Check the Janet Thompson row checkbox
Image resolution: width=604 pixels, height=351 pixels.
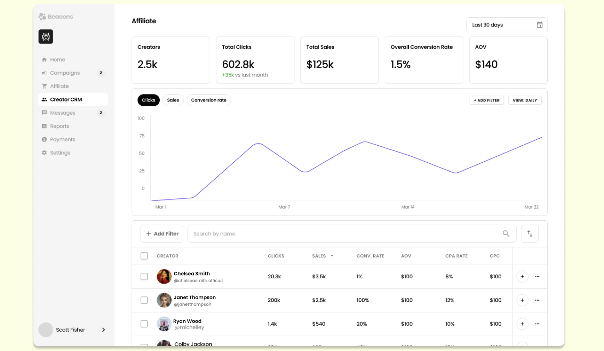tap(144, 300)
